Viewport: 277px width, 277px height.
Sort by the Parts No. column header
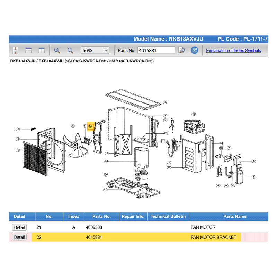click(101, 216)
